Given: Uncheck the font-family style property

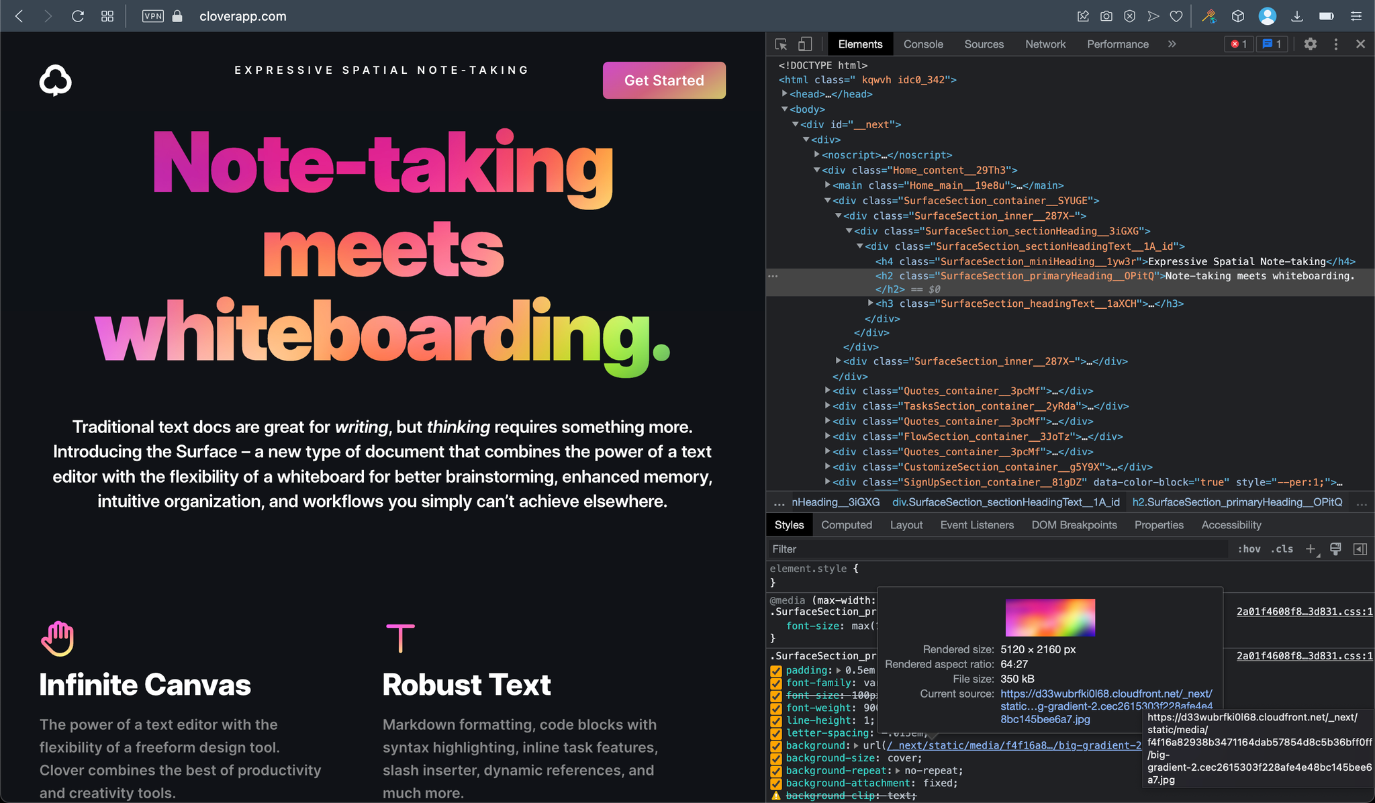Looking at the screenshot, I should tap(776, 683).
